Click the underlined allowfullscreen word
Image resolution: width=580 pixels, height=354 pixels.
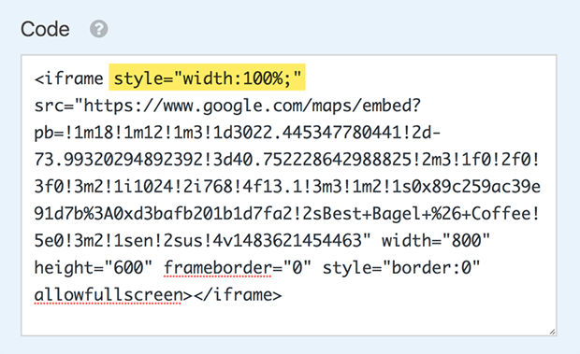108,295
